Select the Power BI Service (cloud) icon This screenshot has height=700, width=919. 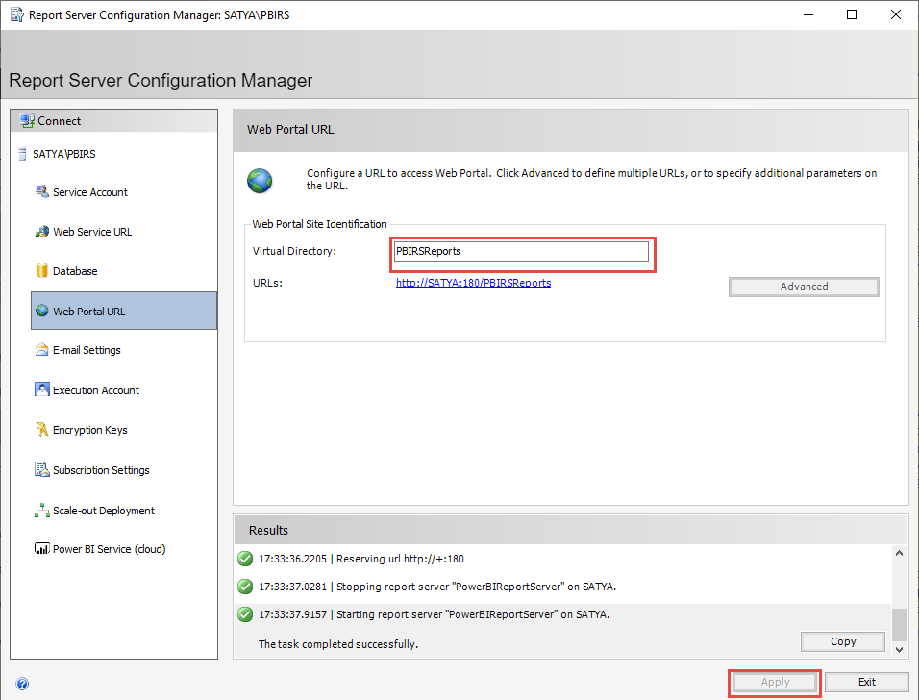[42, 548]
